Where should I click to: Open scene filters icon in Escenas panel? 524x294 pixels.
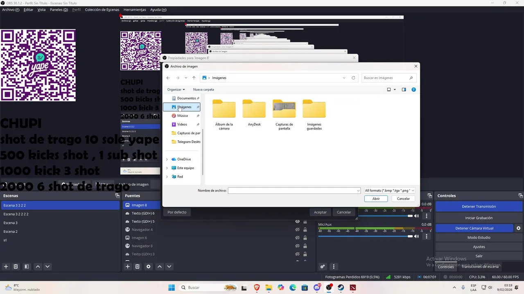(x=27, y=267)
